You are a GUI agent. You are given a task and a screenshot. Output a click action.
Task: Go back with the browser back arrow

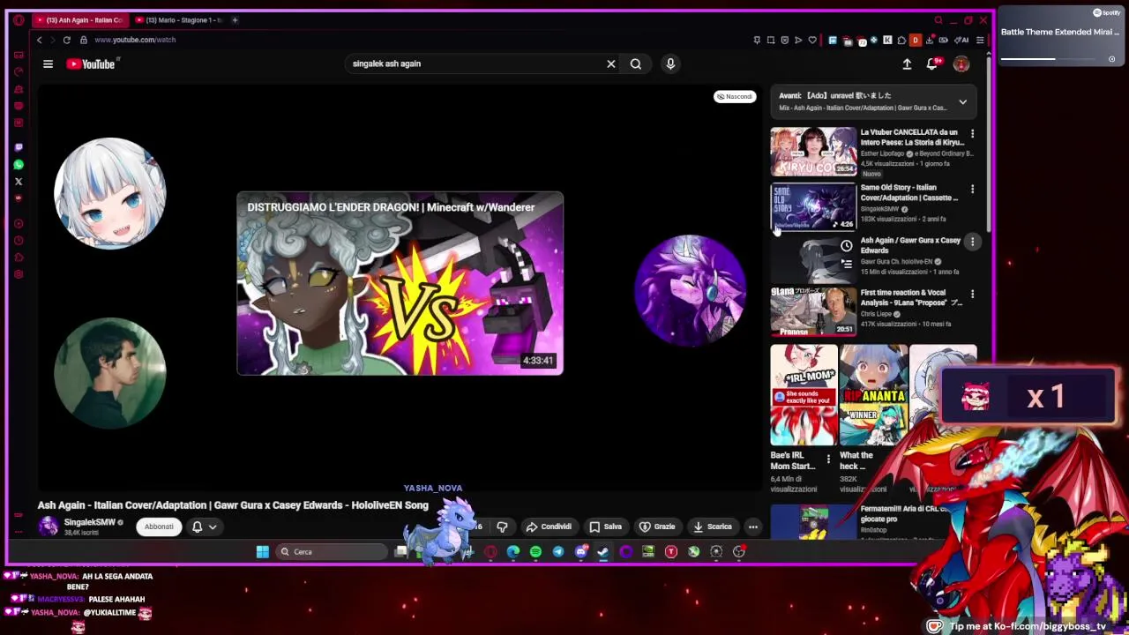coord(39,40)
